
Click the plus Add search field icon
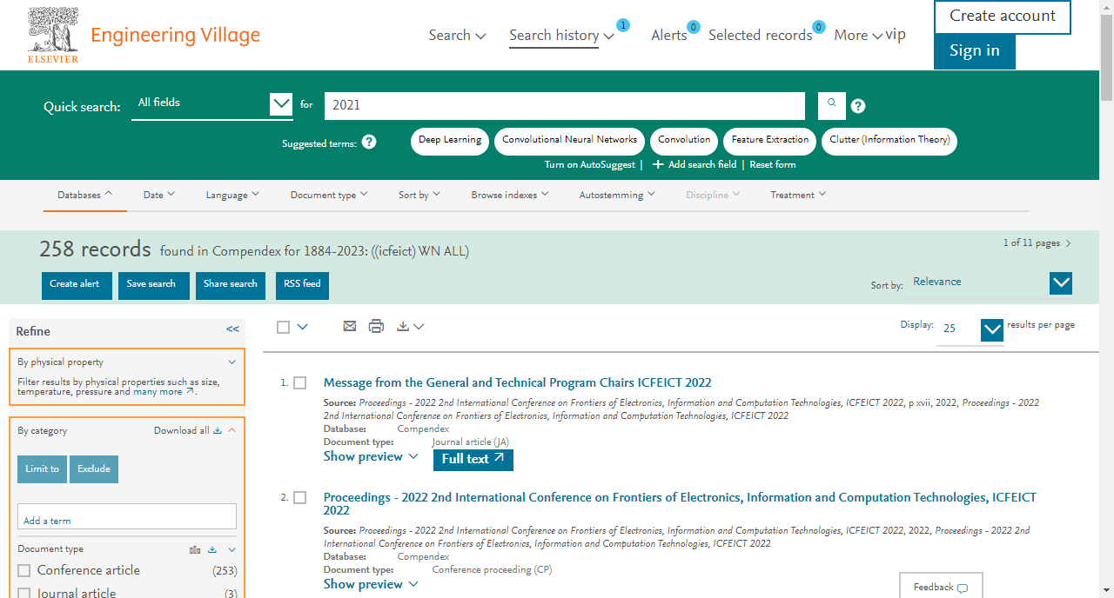pyautogui.click(x=658, y=164)
